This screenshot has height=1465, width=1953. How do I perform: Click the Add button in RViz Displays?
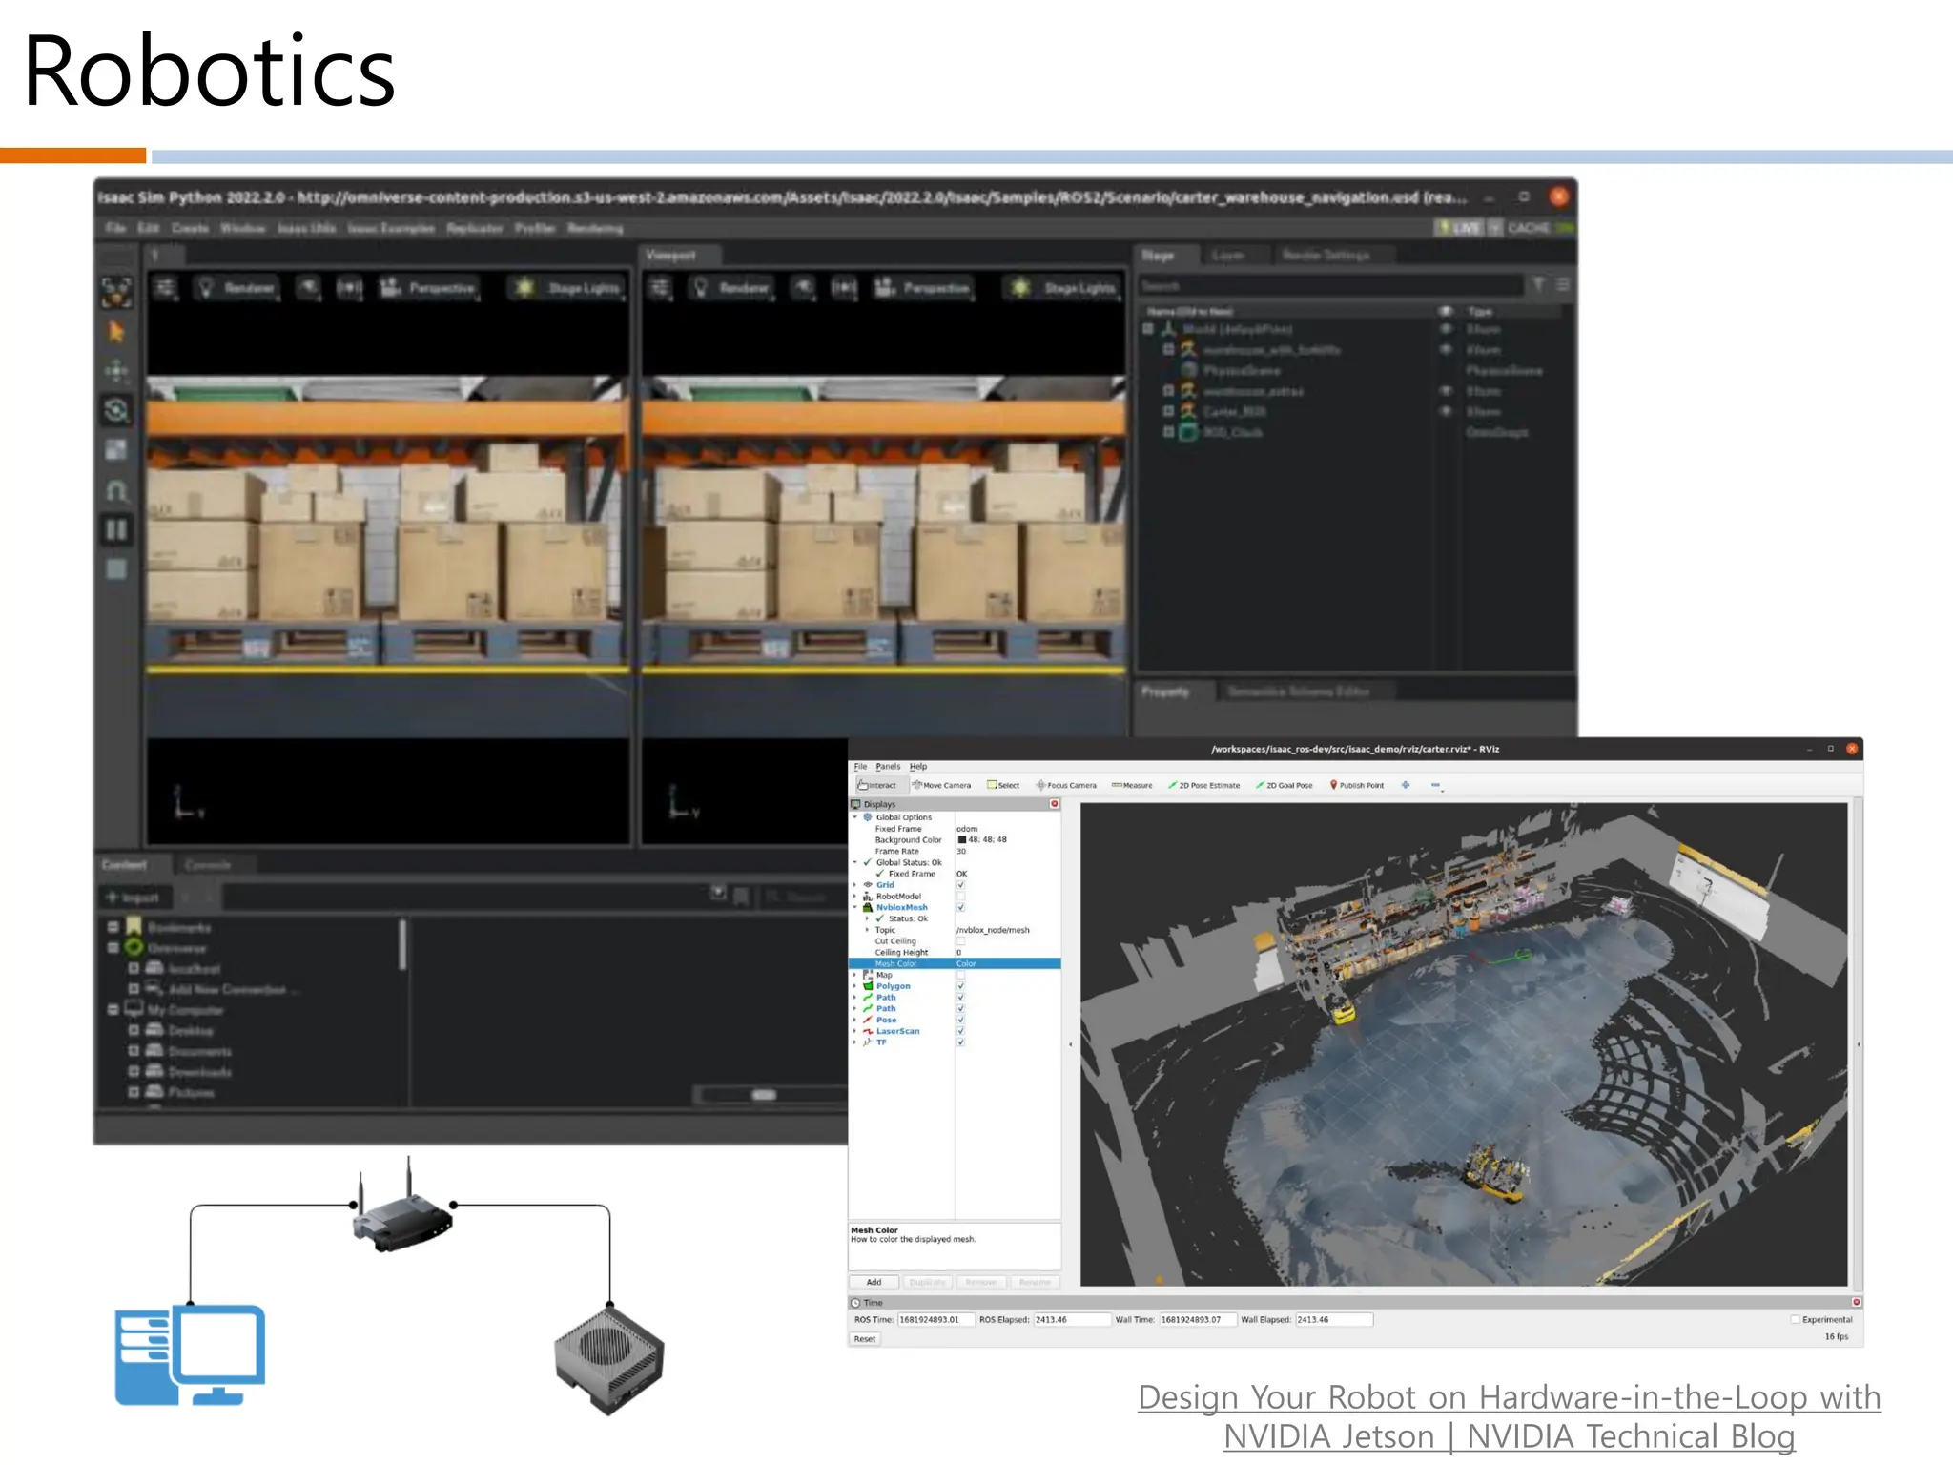click(x=874, y=1282)
